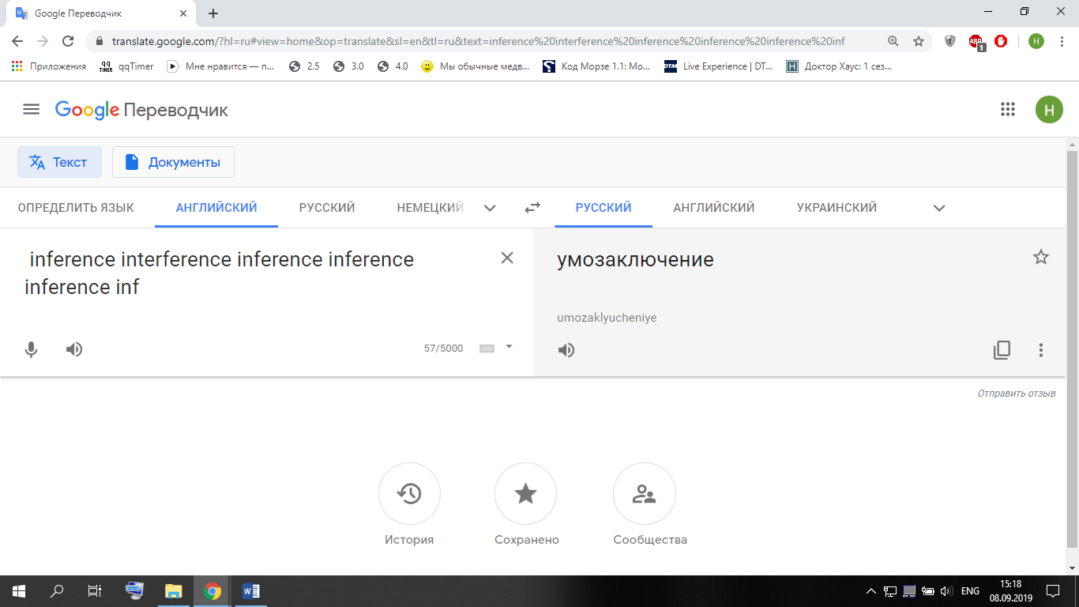Open the shield extension icon
The height and width of the screenshot is (607, 1079).
950,41
